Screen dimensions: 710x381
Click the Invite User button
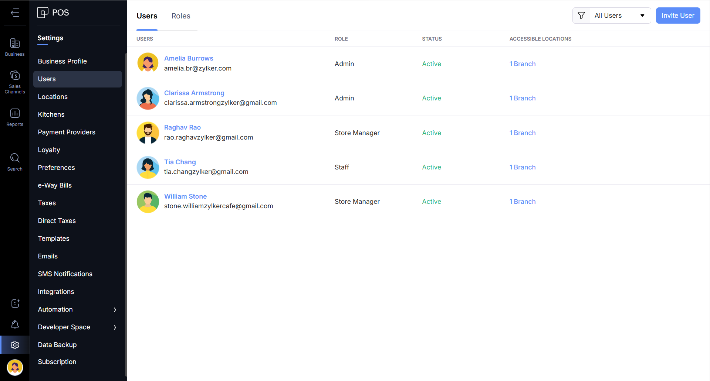click(678, 16)
